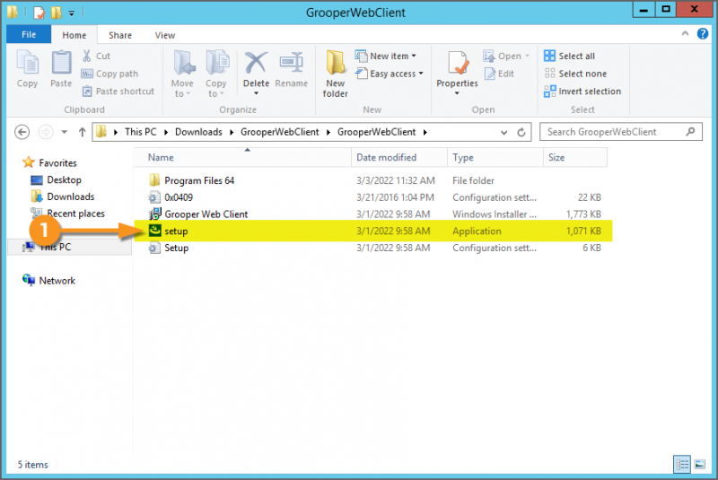718x480 pixels.
Task: Click New folder icon in Quick Access Toolbar
Action: 57,13
